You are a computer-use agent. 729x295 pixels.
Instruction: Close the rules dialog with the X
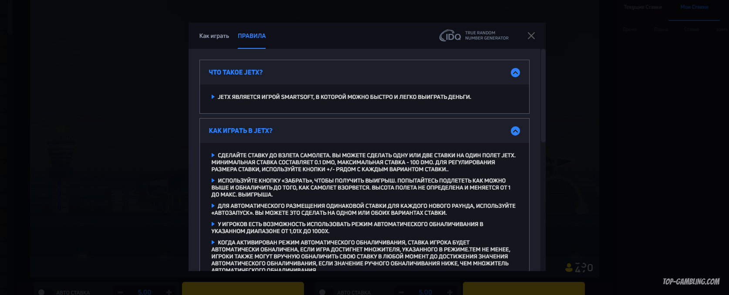click(531, 36)
